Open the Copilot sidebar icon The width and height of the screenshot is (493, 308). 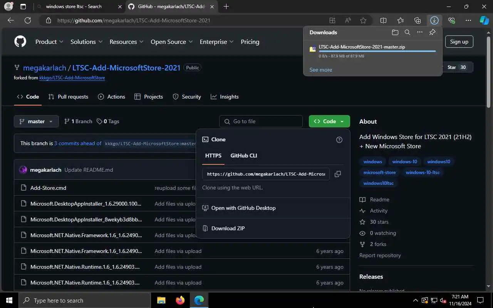pyautogui.click(x=484, y=20)
